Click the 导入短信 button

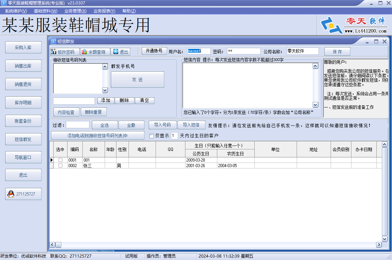191,125
